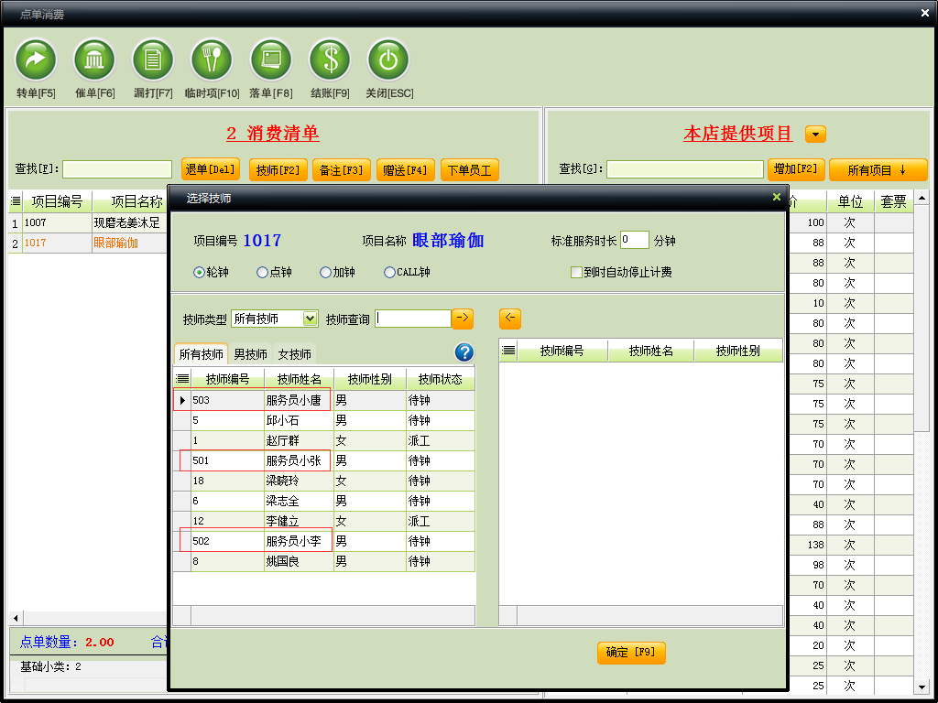
Task: Click the blue help question mark icon
Action: pos(464,352)
